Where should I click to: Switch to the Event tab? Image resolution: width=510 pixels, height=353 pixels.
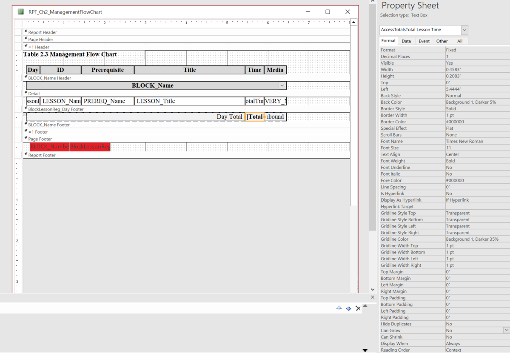424,40
